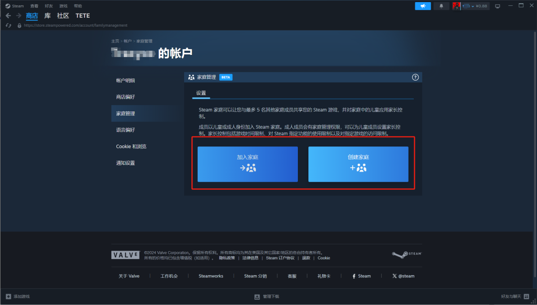Open the Cookie footer link
Screen dimensions: 537x305
tap(324, 258)
